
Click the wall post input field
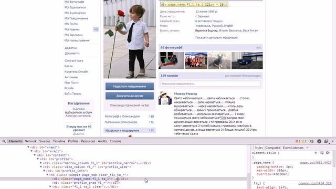tap(211, 84)
